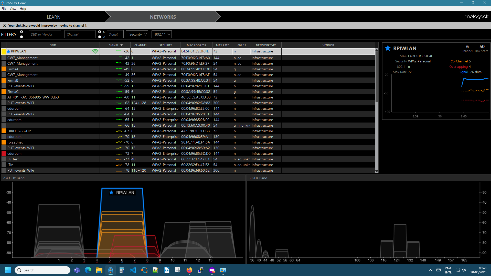Screen dimensions: 491x276
Task: Select the AT_401_RAC_056905_WW_0db3 network row
Action: tap(188, 97)
